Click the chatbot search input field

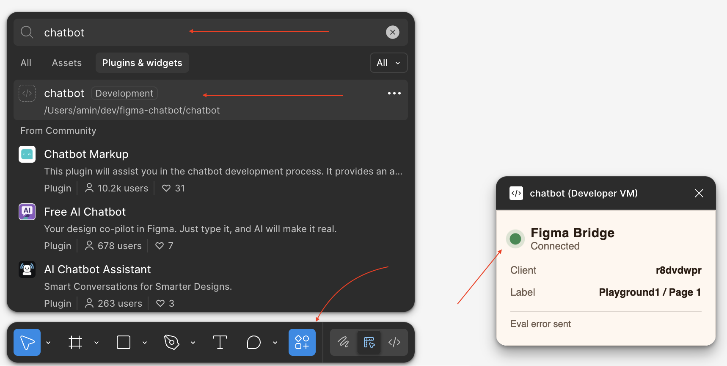(211, 32)
